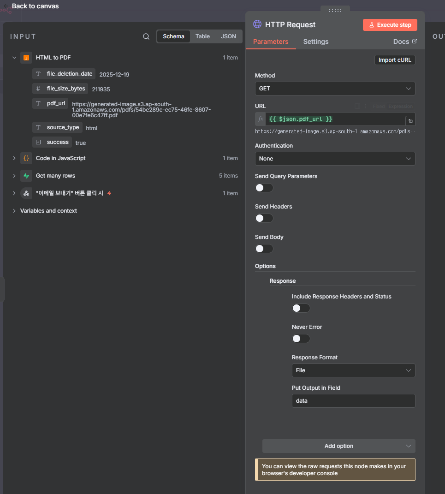
Task: Open the Method dropdown showing GET
Action: [335, 89]
